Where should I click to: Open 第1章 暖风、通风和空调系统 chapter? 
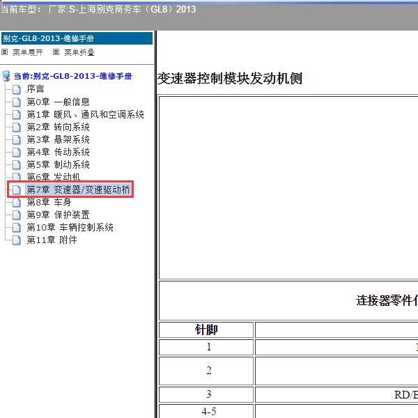(x=85, y=115)
